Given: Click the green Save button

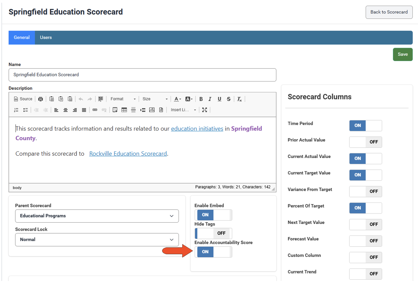Looking at the screenshot, I should [x=403, y=54].
